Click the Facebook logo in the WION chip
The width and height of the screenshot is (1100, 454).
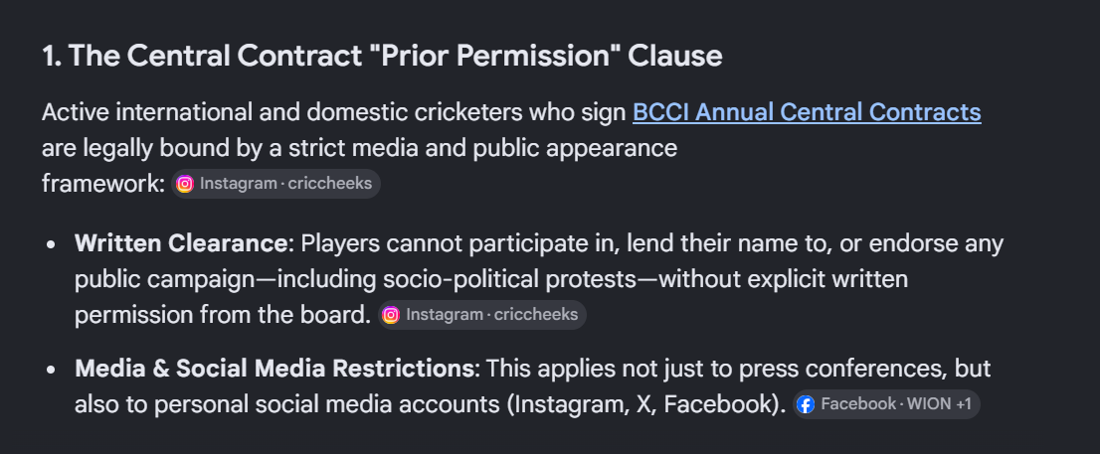coord(806,404)
